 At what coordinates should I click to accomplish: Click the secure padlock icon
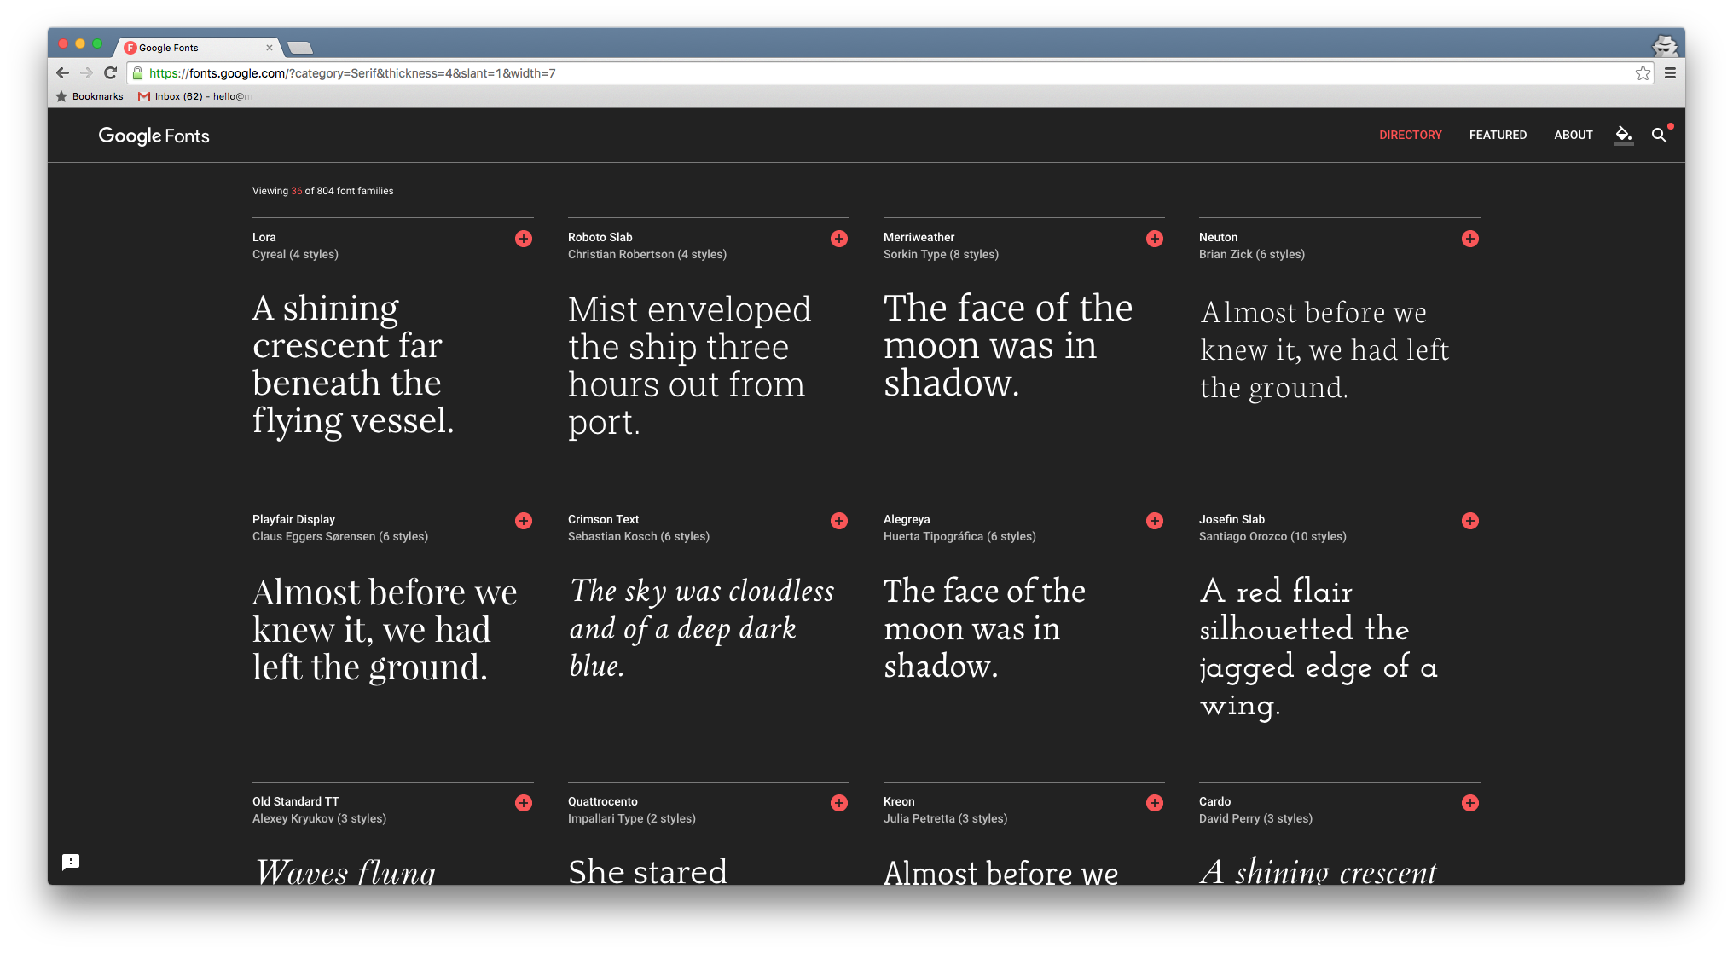pyautogui.click(x=138, y=73)
